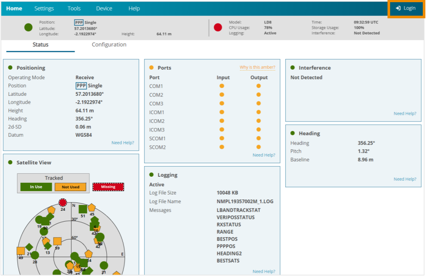
Task: Open the Help menu
Action: [134, 8]
